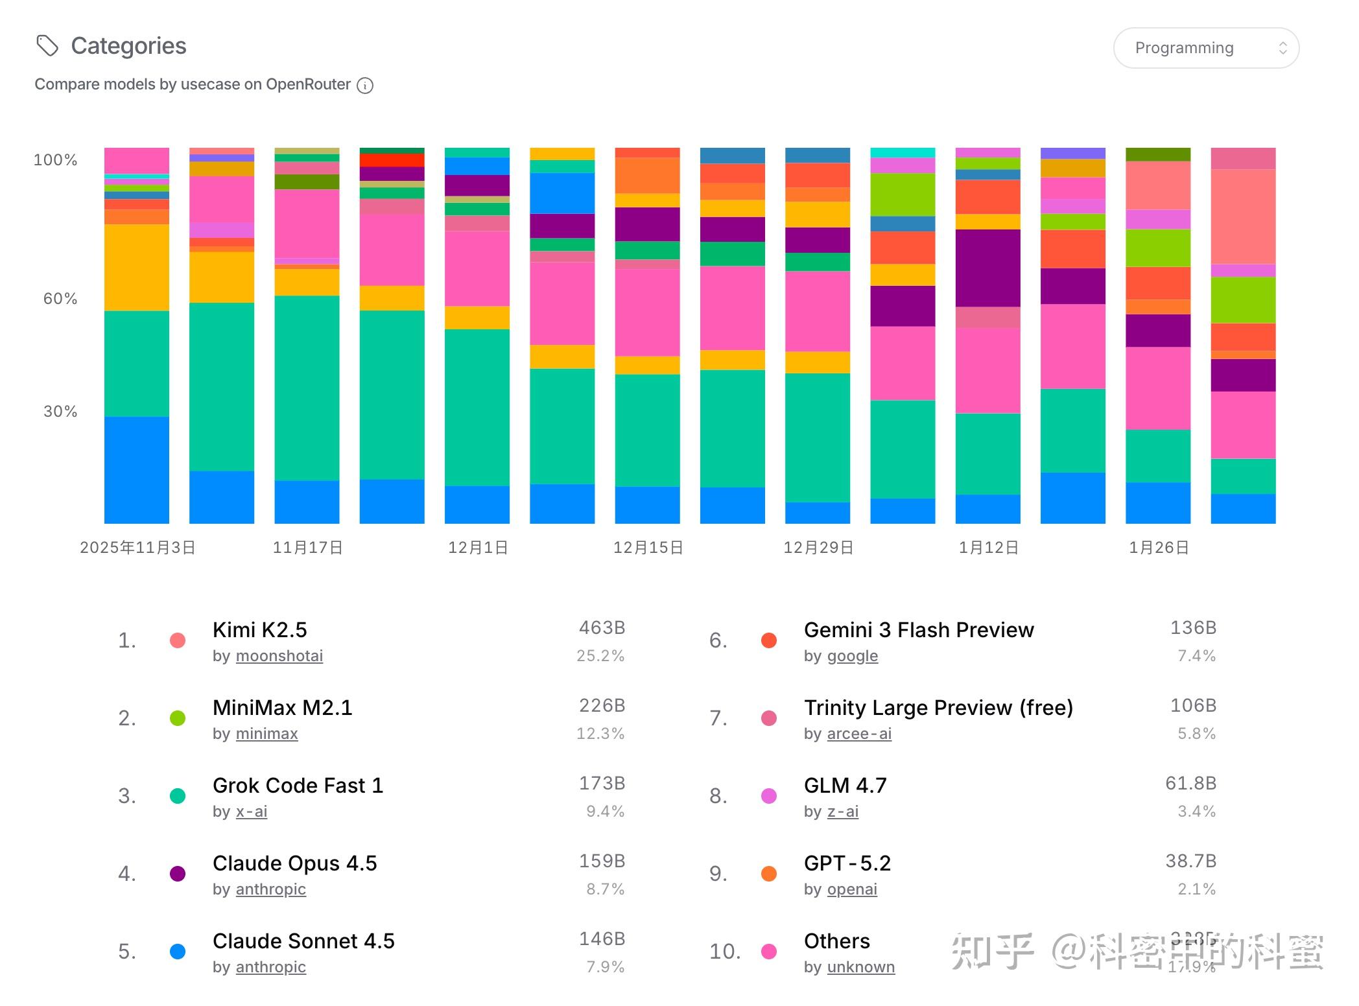Click the Claude Opus 4.5 legend marker
The width and height of the screenshot is (1359, 1006).
click(x=176, y=874)
